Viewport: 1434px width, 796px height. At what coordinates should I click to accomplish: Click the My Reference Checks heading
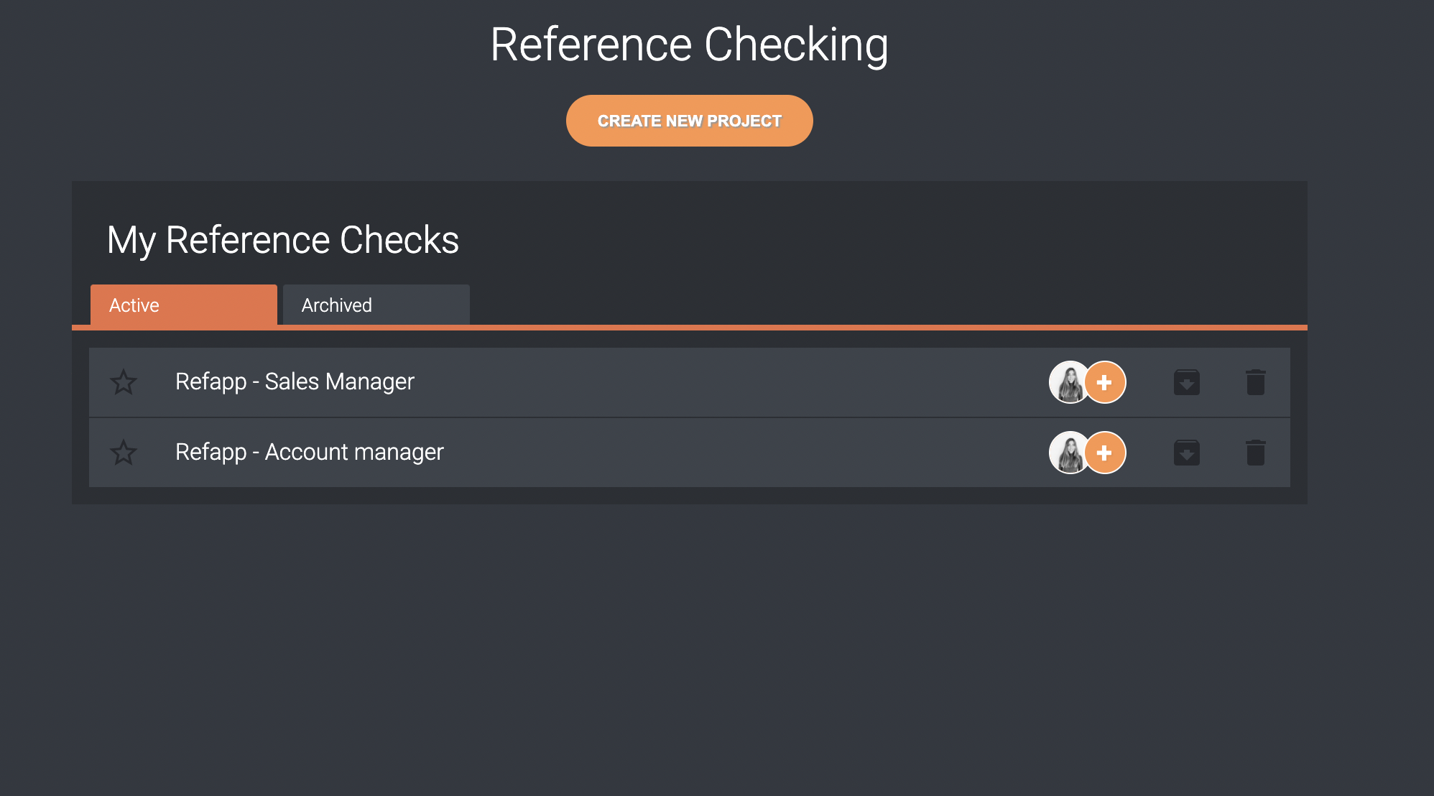pos(283,241)
